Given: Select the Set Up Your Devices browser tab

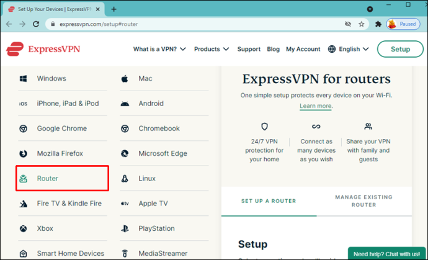Looking at the screenshot, I should (52, 9).
